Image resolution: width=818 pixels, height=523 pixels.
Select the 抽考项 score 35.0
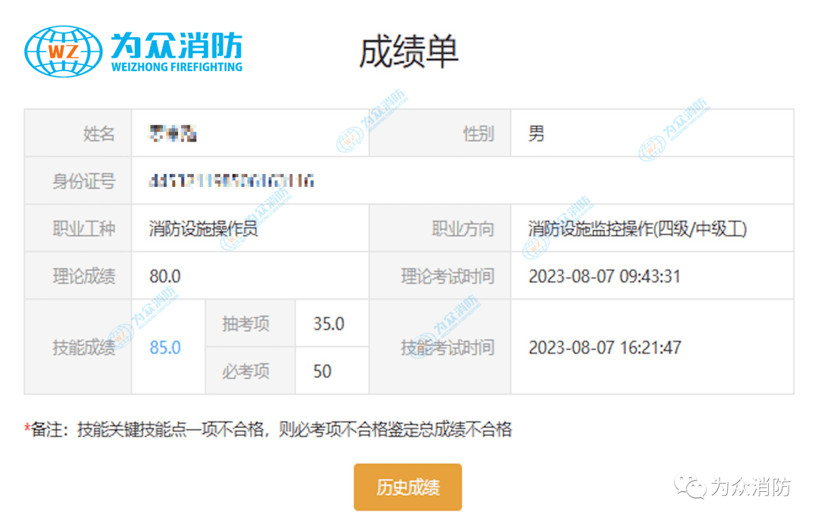coord(329,324)
